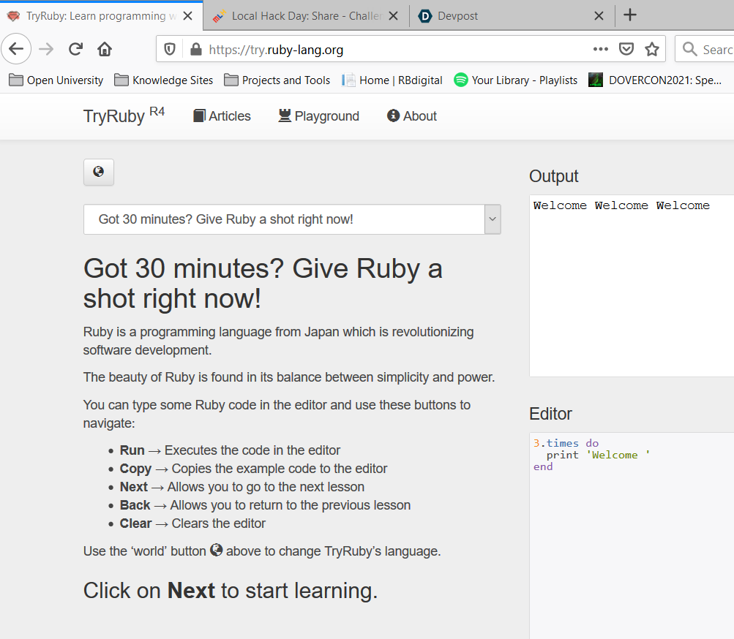The height and width of the screenshot is (639, 734).
Task: Click the lesson select box text
Action: coord(225,219)
